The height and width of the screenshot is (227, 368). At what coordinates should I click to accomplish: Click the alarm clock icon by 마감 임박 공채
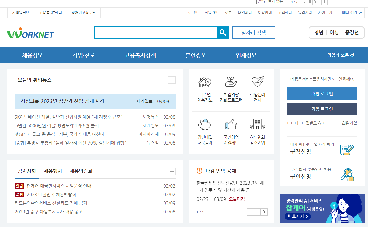coord(200,171)
